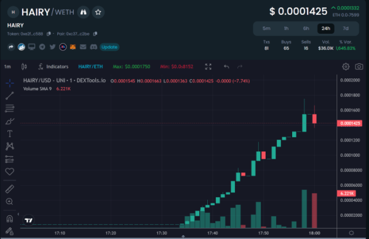Click the binoculars icon beside HAIRY/WETH
The height and width of the screenshot is (239, 369).
click(x=83, y=12)
